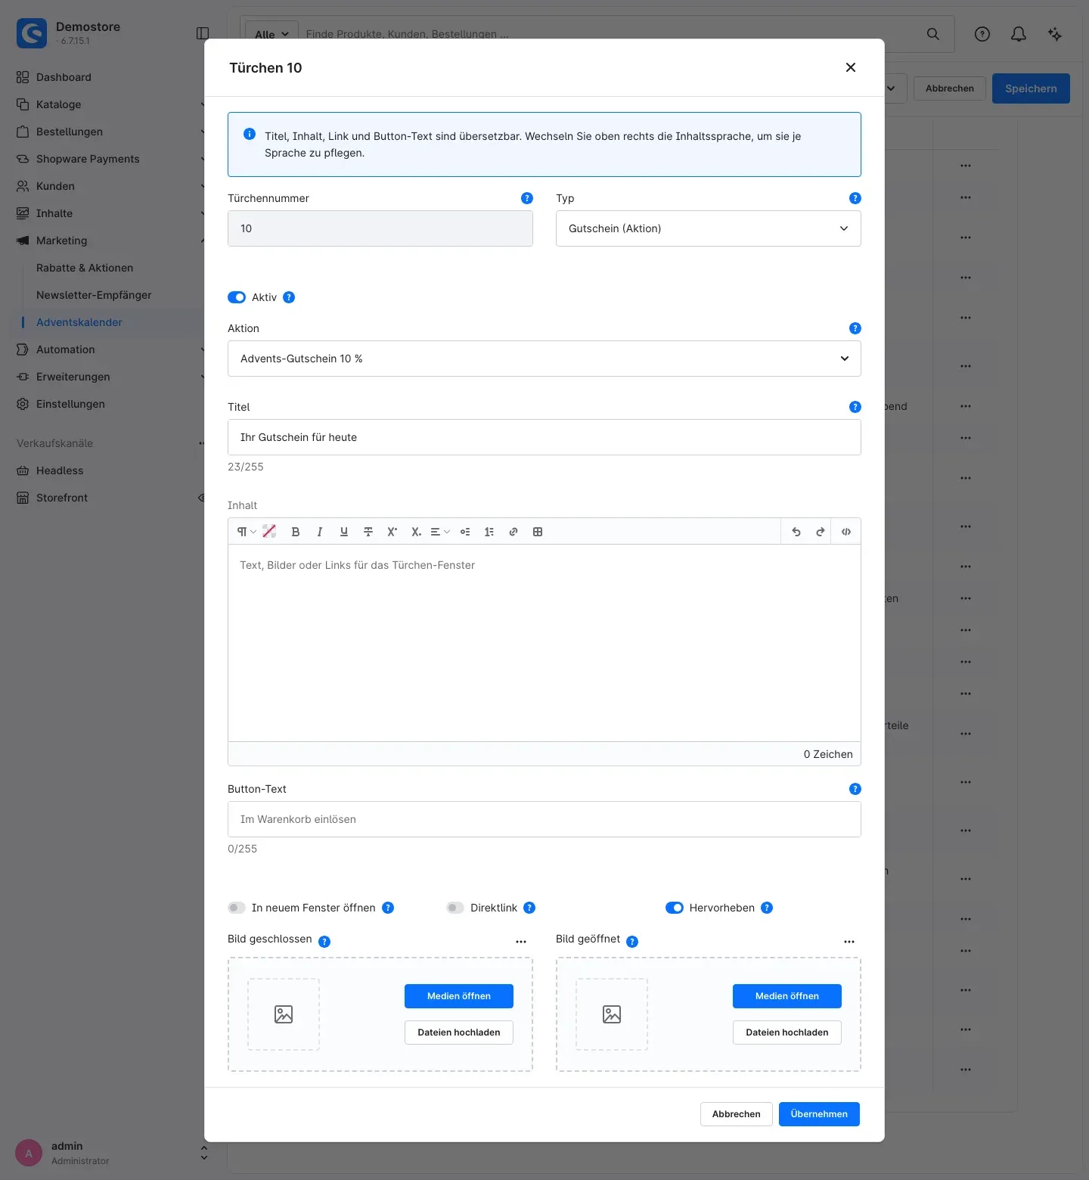Click Medien öffnen for Bild geschlossen
This screenshot has width=1089, height=1180.
click(x=459, y=996)
